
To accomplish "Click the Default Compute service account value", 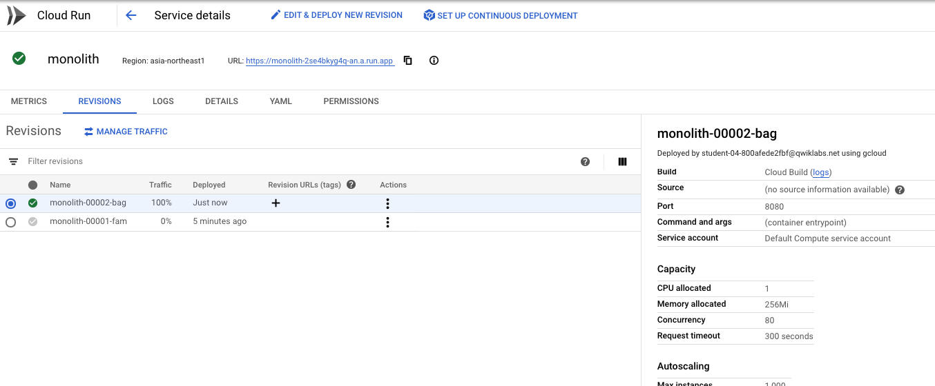I will (828, 238).
